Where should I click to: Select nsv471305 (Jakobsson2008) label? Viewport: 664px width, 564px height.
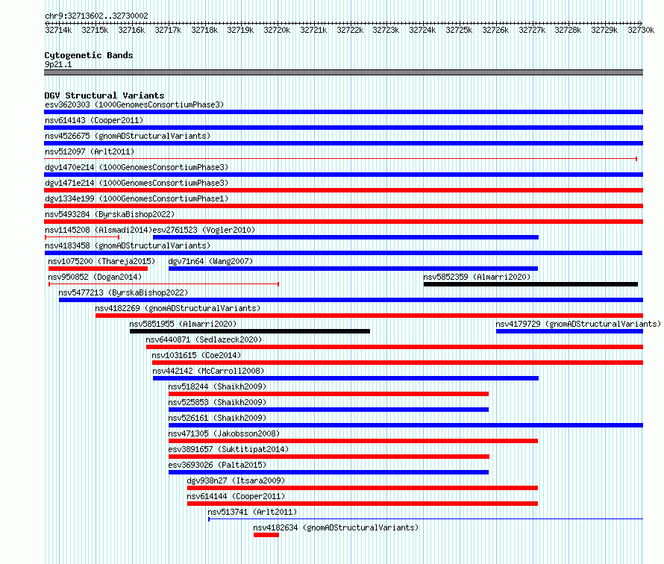(224, 433)
